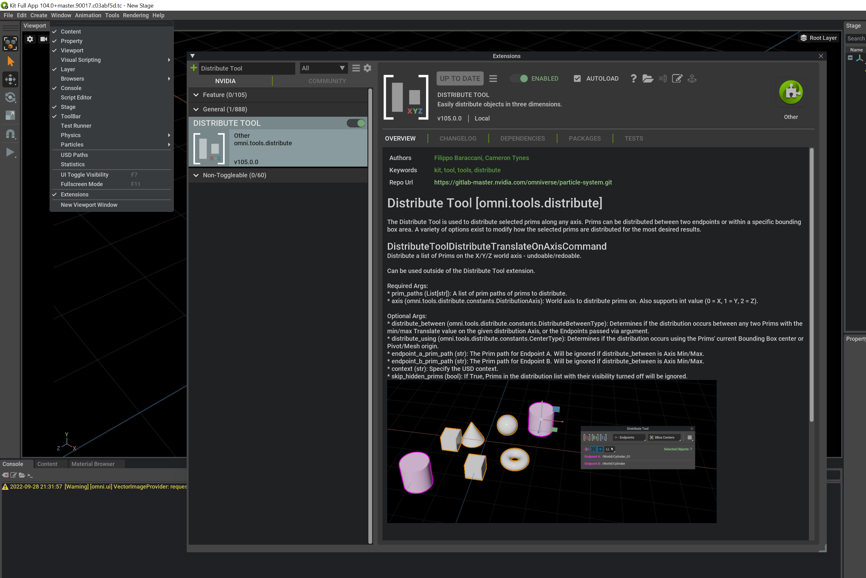Switch to the CHANGELOG tab

point(458,139)
